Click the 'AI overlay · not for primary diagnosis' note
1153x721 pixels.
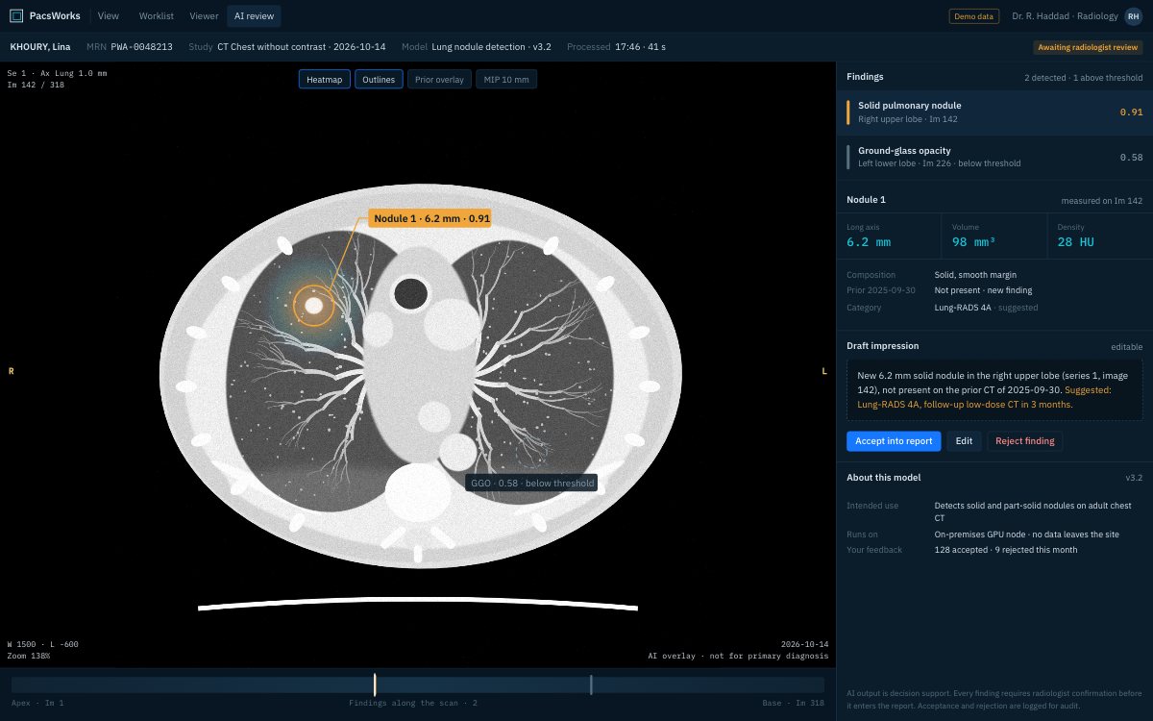pyautogui.click(x=738, y=656)
